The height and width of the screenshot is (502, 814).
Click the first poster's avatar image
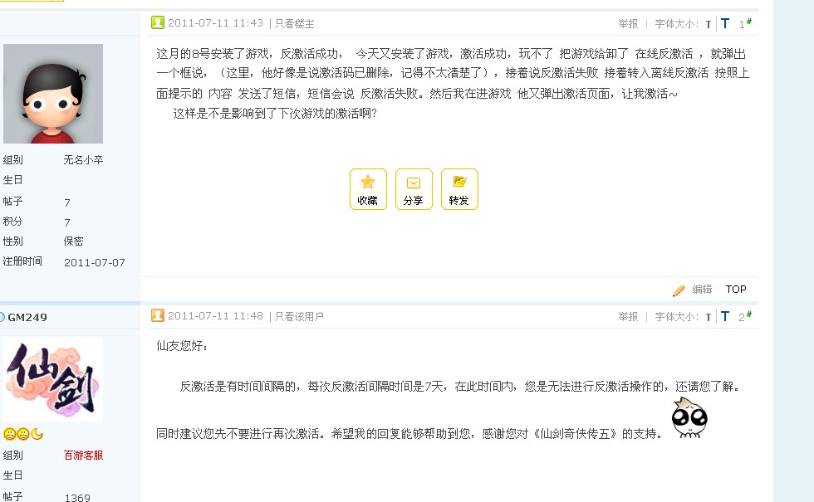(53, 93)
